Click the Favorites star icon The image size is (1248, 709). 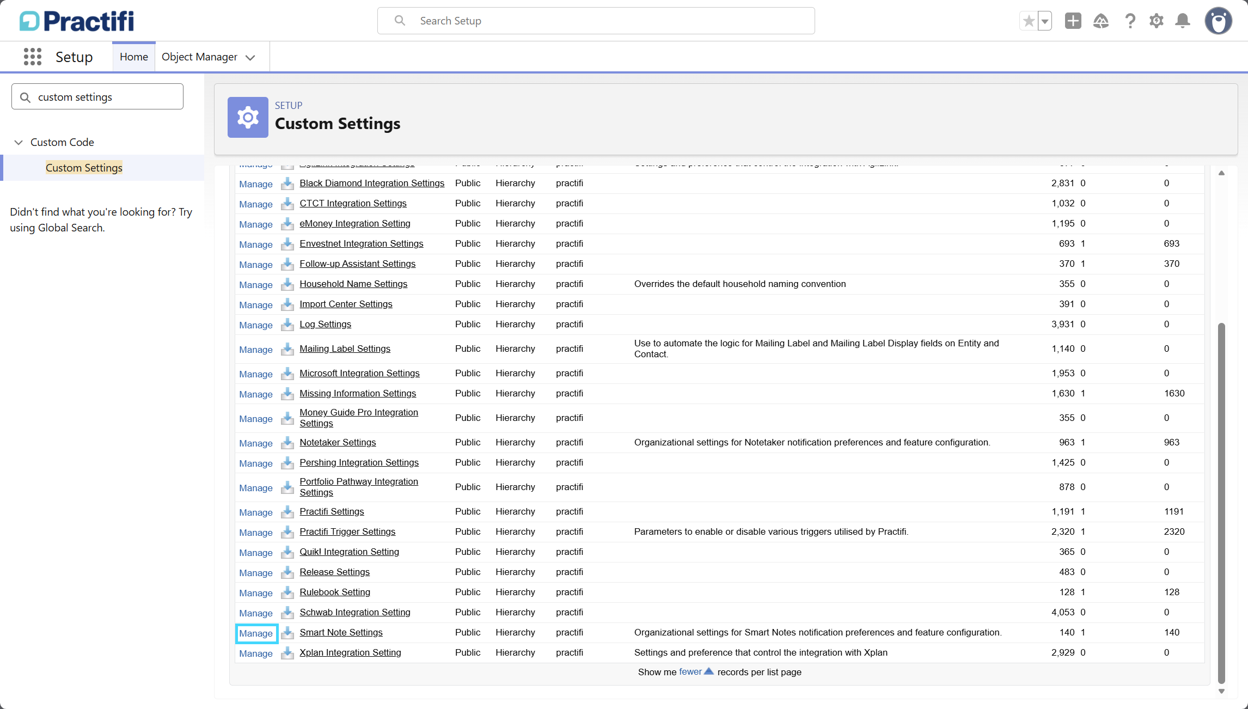(x=1029, y=21)
